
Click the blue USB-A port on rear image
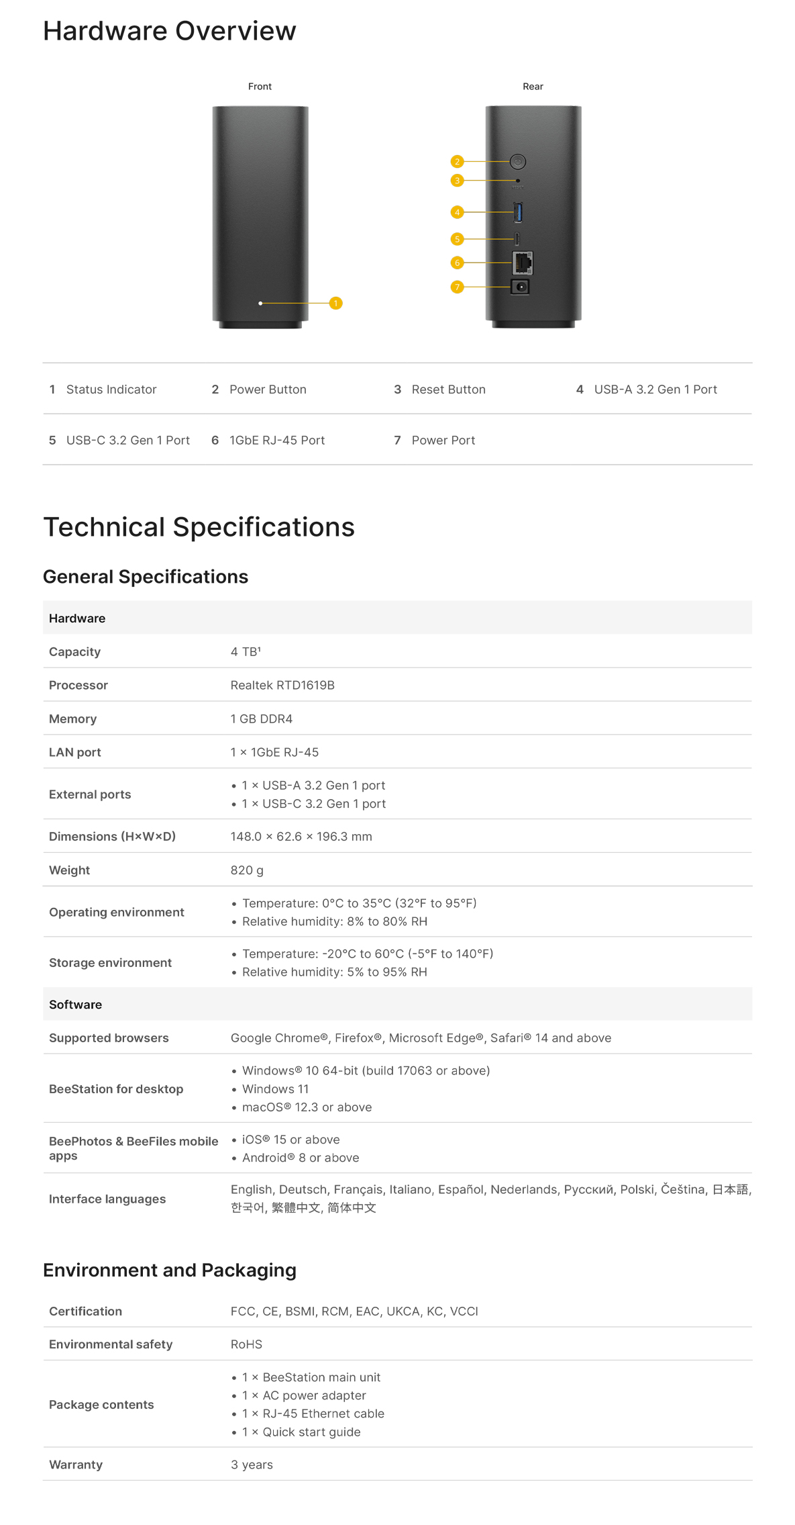click(x=517, y=212)
